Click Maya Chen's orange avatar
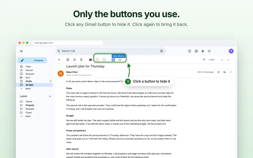Viewport: 253px width, 158px height. (x=61, y=74)
